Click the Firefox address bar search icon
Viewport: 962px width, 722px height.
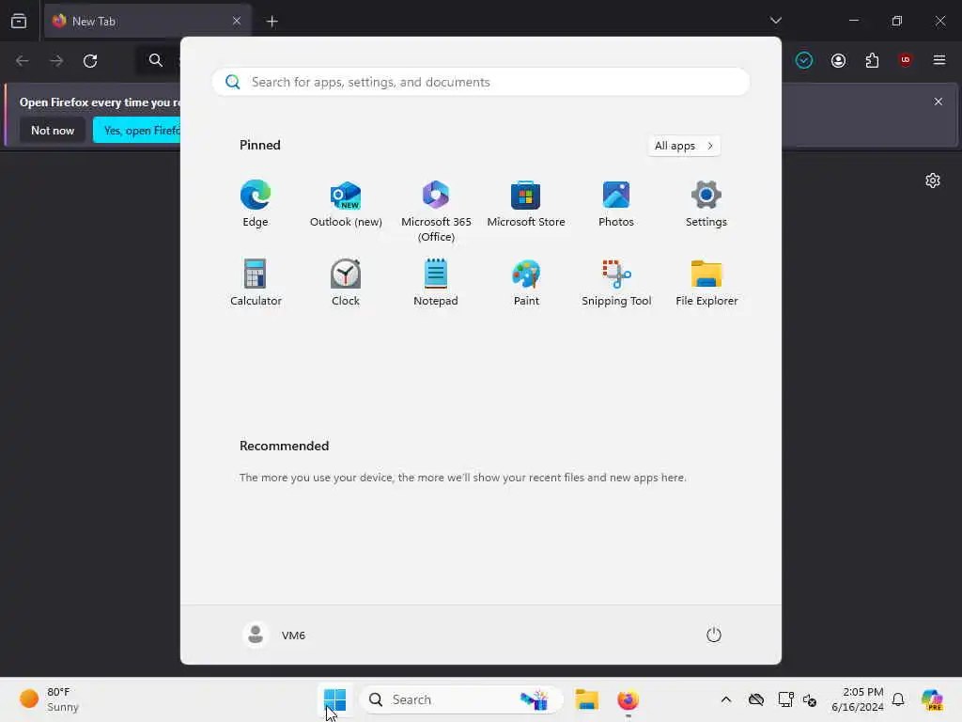point(155,60)
